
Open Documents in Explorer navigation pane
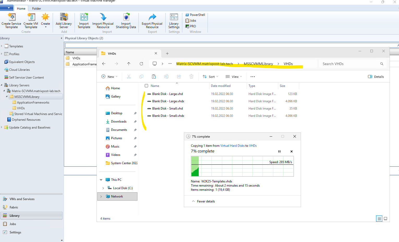117,130
